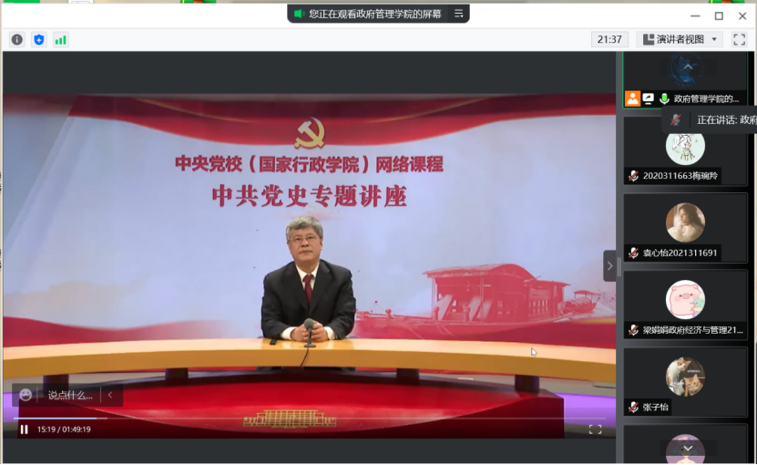
Task: Open the 演讲者视图 view dropdown
Action: [x=681, y=39]
